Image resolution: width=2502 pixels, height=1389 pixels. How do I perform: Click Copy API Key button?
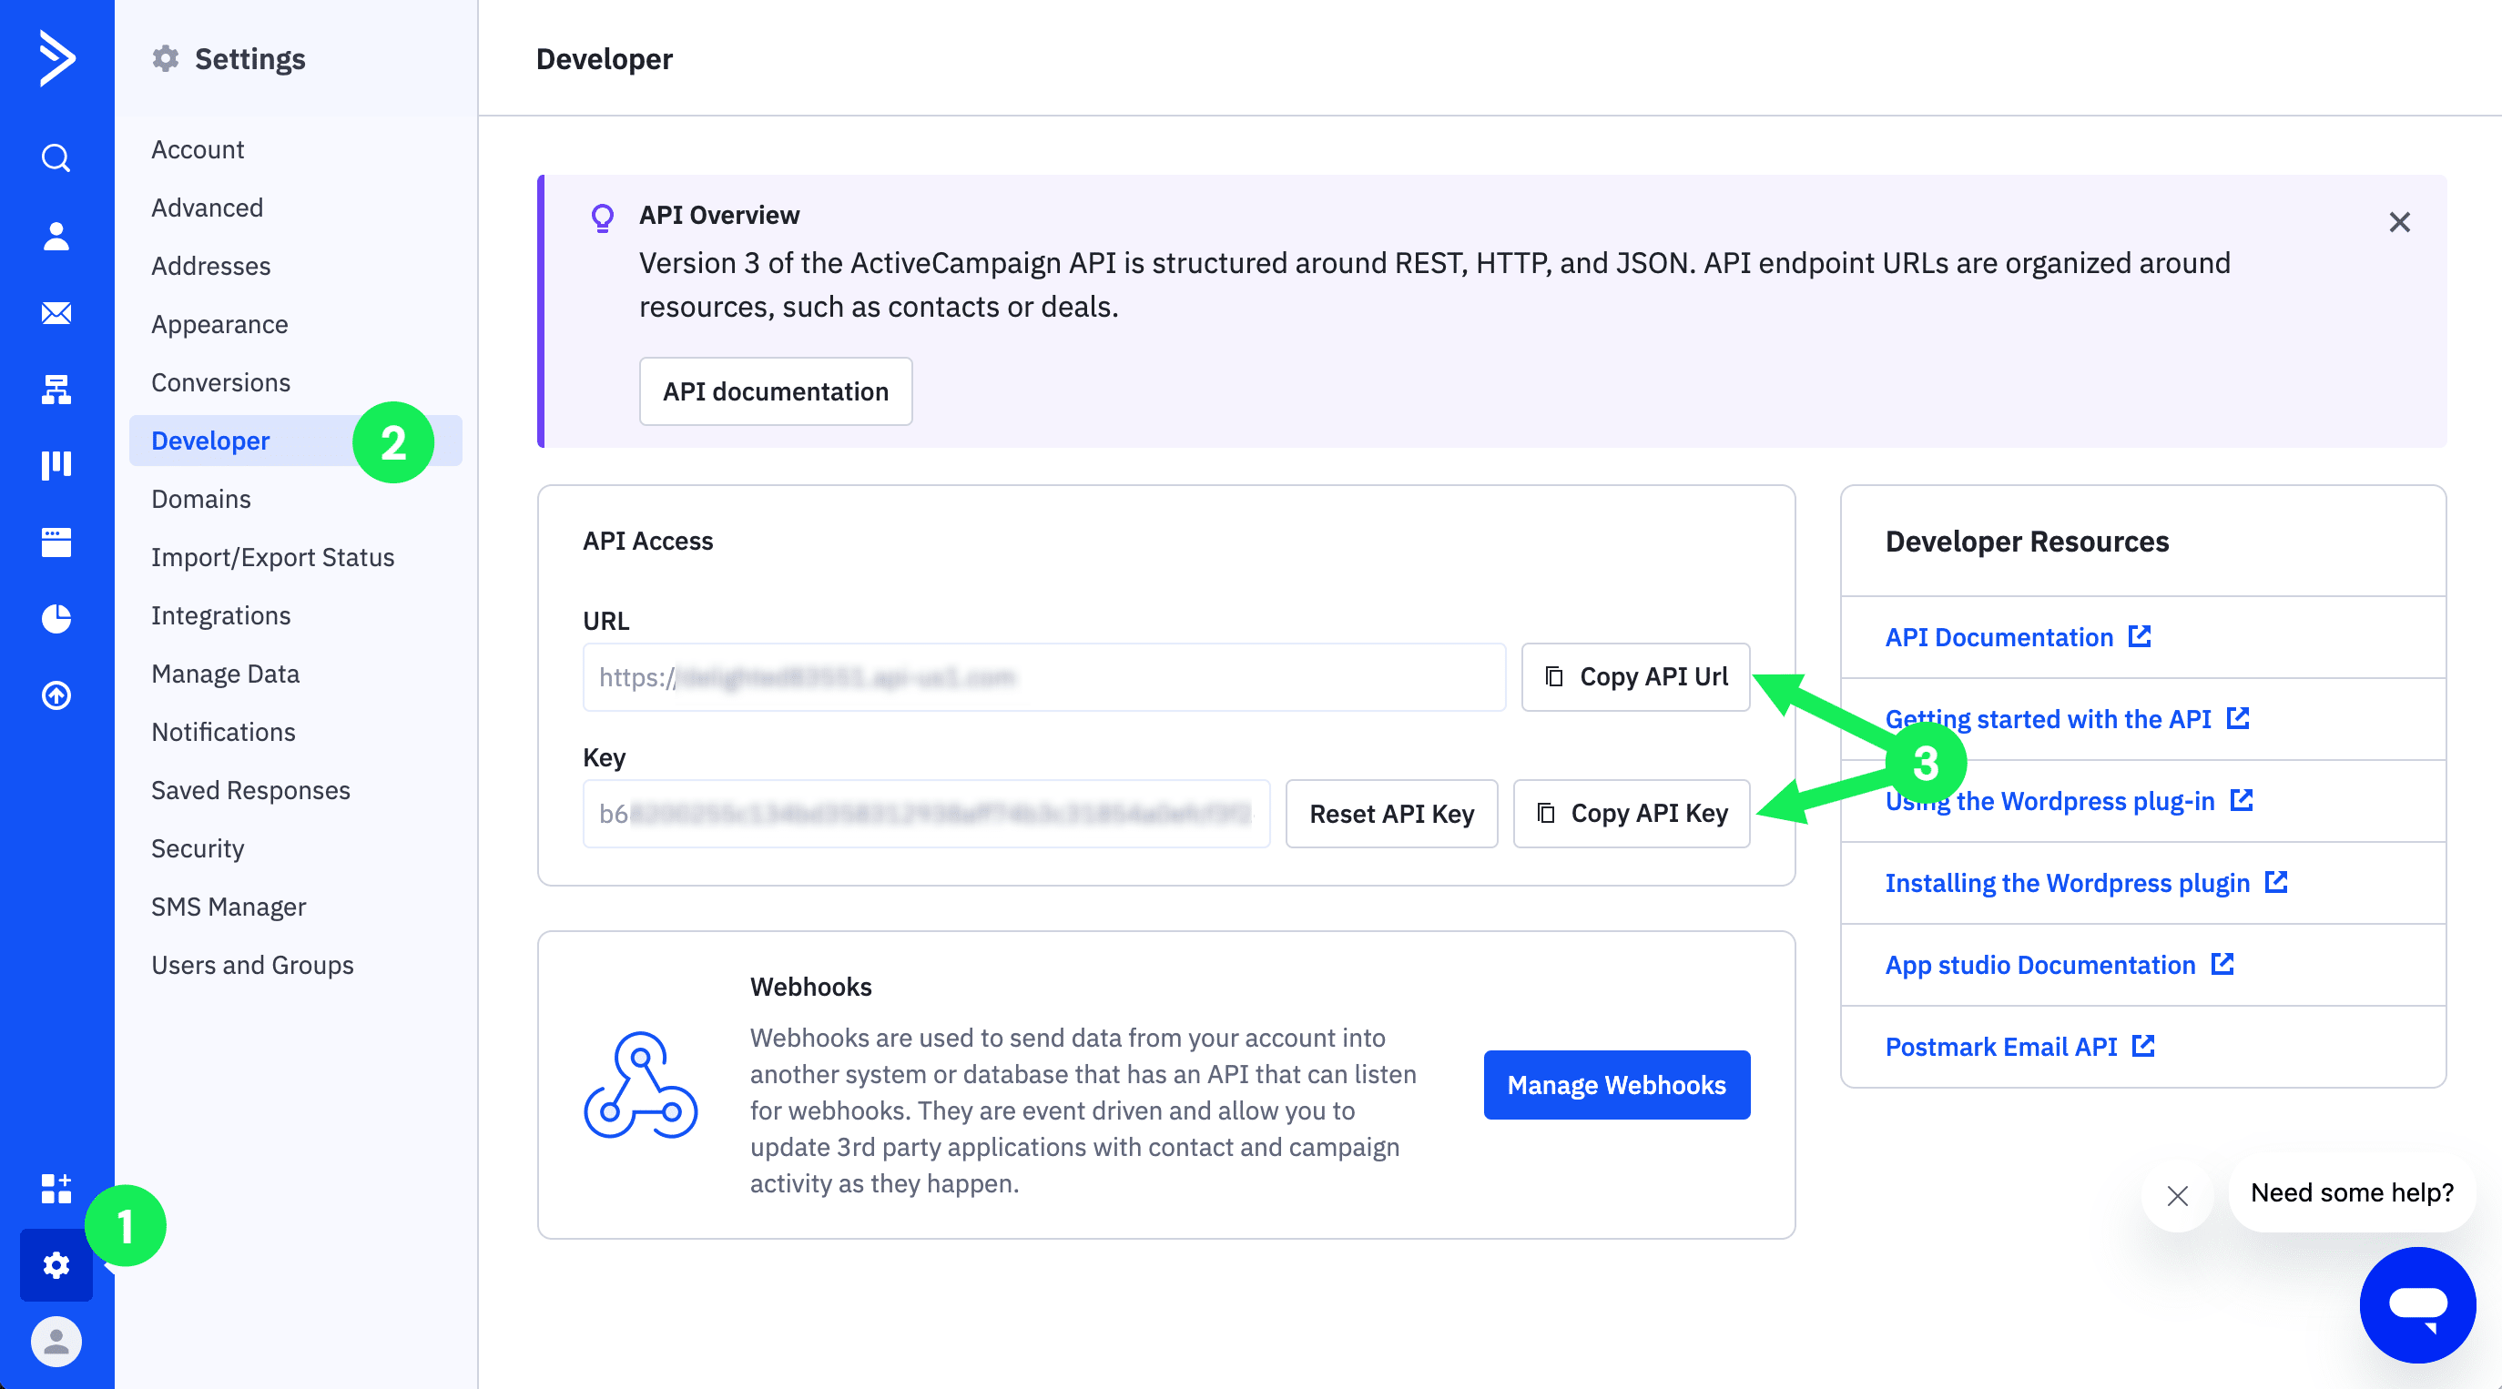pos(1632,814)
